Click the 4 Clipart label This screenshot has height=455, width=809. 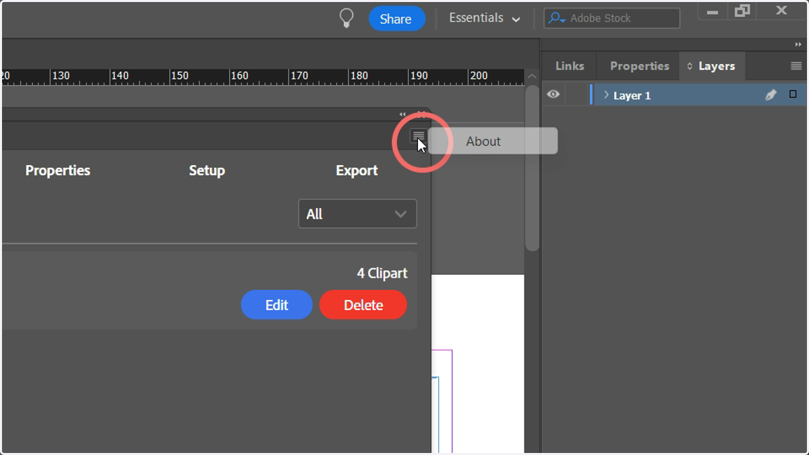pyautogui.click(x=382, y=273)
